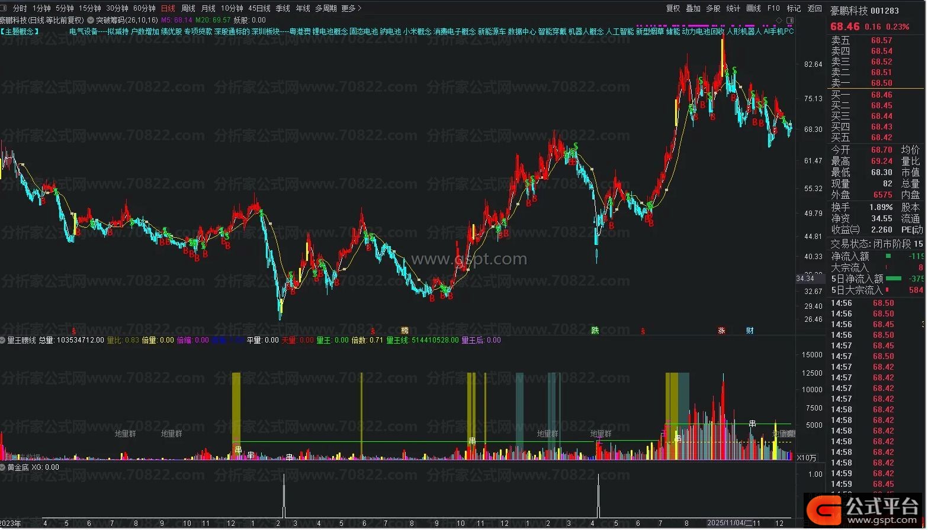Click the green 跌 event marker
This screenshot has height=530, width=928.
pos(595,331)
